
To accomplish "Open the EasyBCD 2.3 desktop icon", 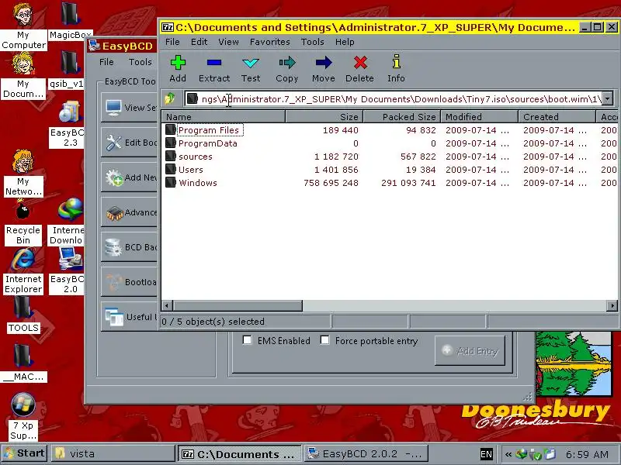I will 70,125.
